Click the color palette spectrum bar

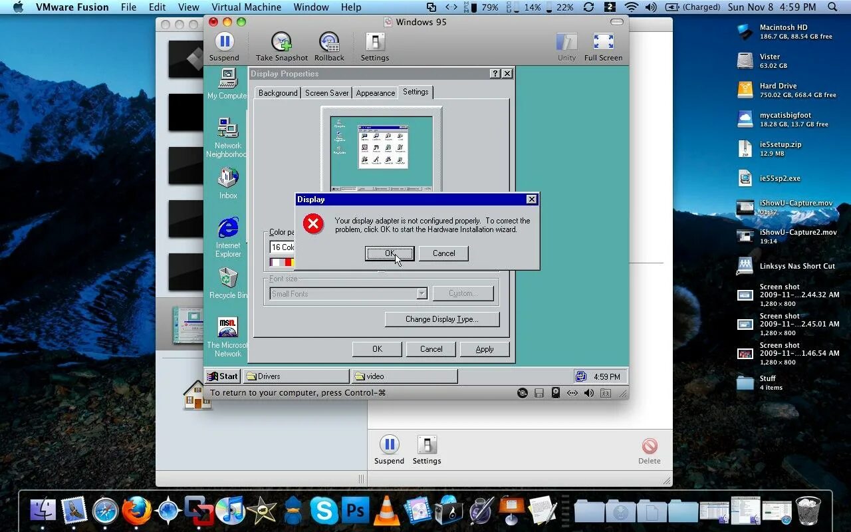[282, 262]
